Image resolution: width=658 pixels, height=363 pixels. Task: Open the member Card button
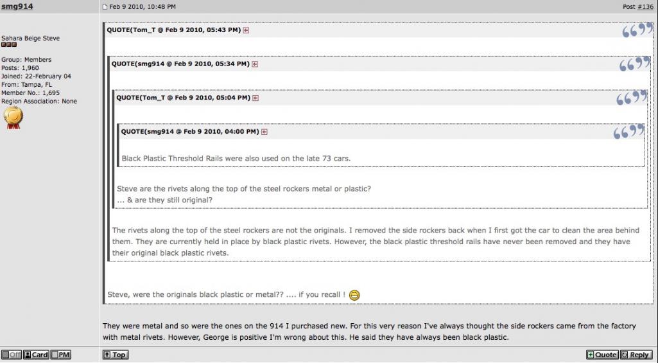[36, 355]
